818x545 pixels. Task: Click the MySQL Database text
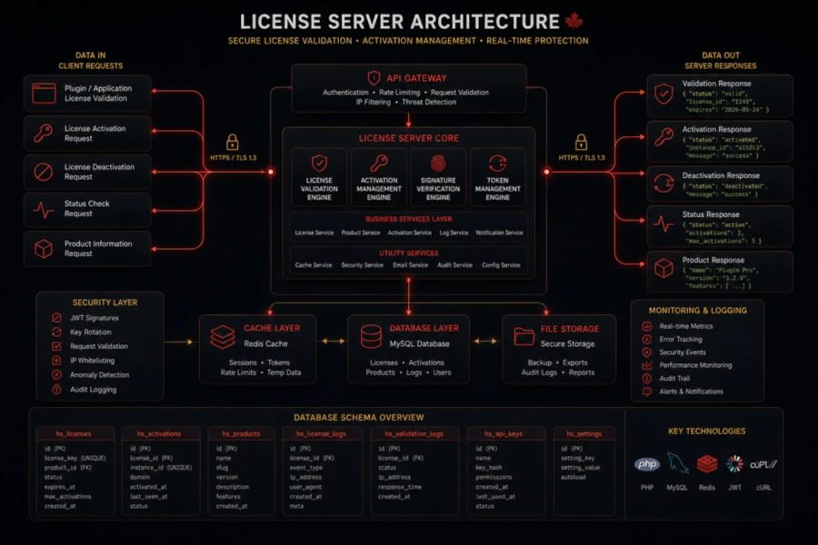pyautogui.click(x=419, y=343)
